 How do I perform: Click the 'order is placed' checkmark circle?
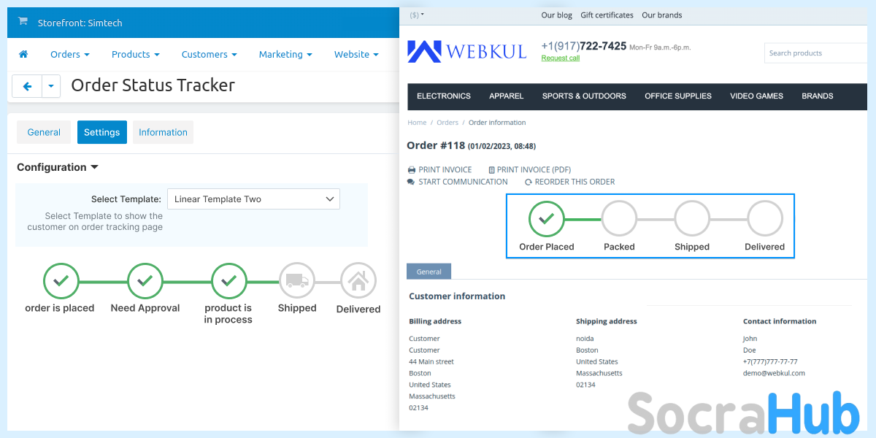click(61, 281)
